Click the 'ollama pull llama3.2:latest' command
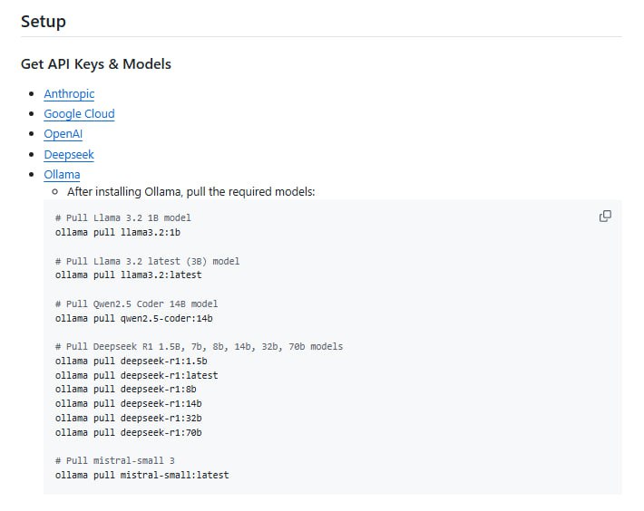This screenshot has width=644, height=511. pos(128,275)
